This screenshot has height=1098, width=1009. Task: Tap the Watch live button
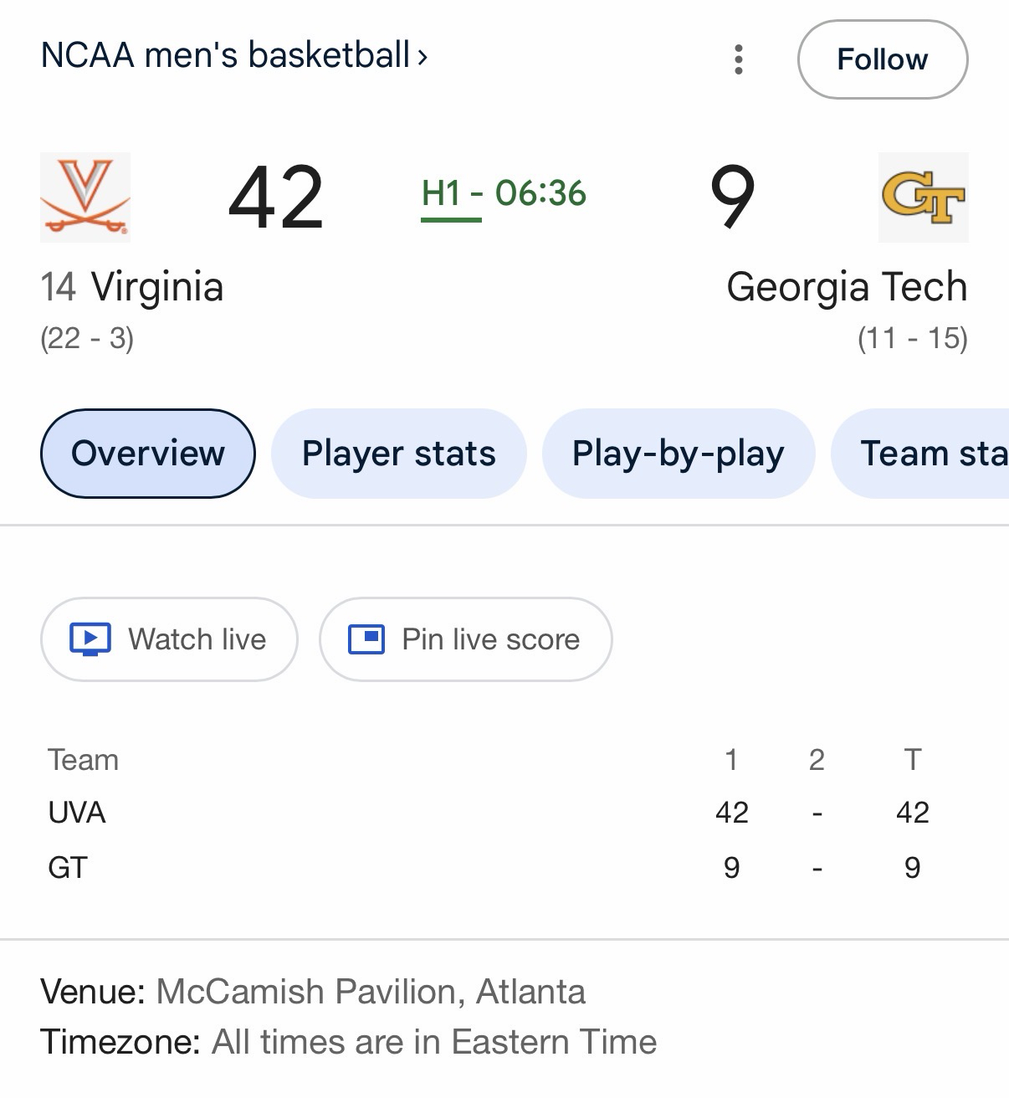point(169,639)
